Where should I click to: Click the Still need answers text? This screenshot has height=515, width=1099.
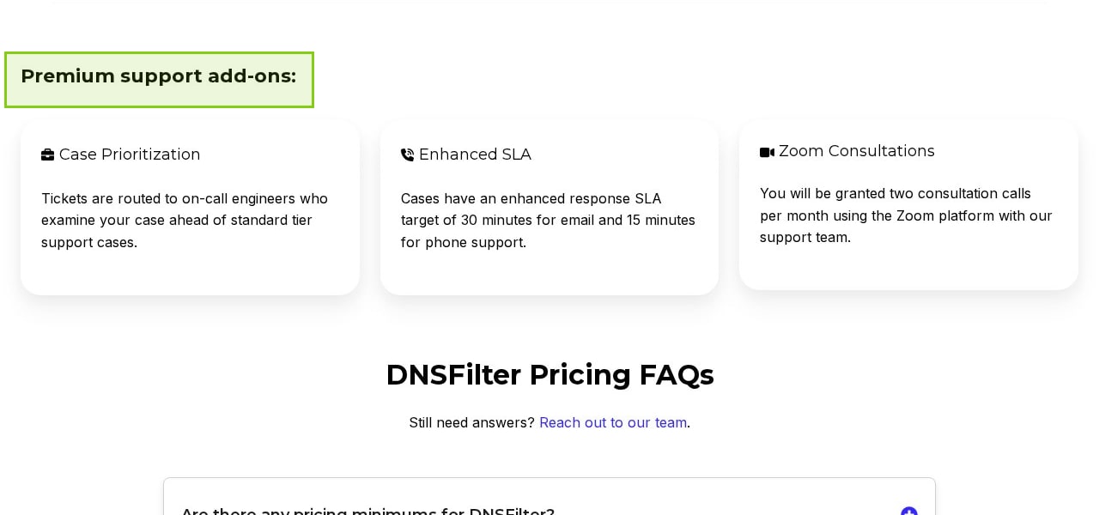(x=471, y=422)
